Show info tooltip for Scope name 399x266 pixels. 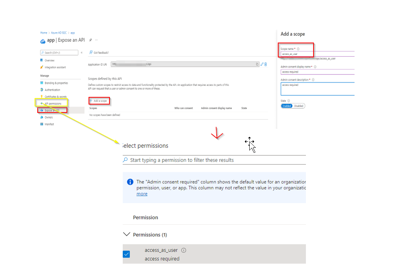[x=298, y=49]
